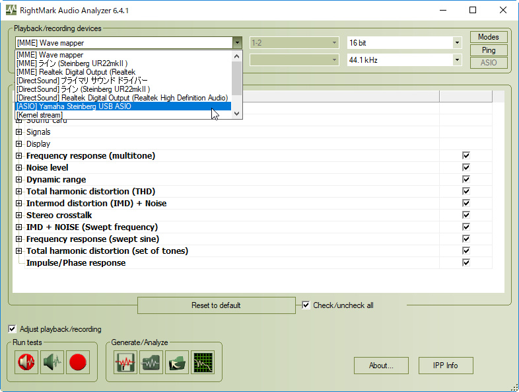Expand Frequency response (multitone) node
519x392 pixels.
click(x=19, y=156)
